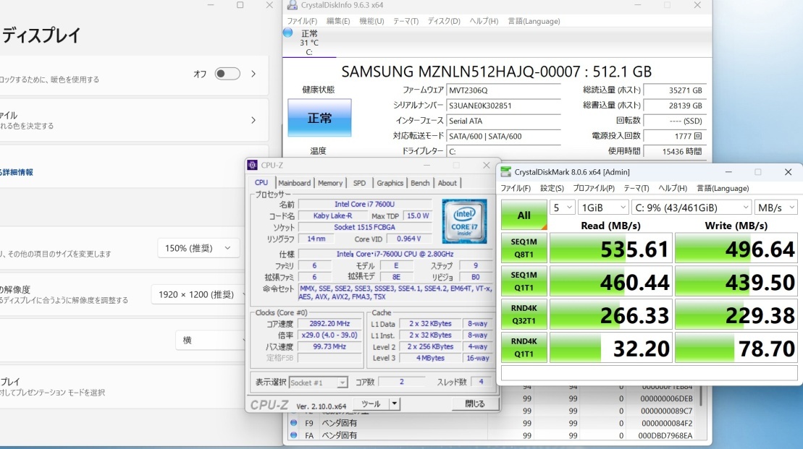The height and width of the screenshot is (449, 803).
Task: Toggle the night light switch labeled オフ
Action: (227, 74)
